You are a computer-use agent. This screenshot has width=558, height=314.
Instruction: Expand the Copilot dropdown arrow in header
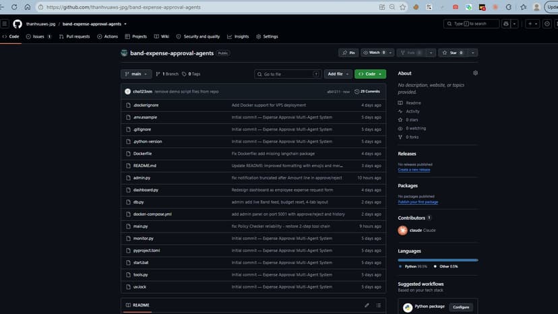click(x=514, y=24)
